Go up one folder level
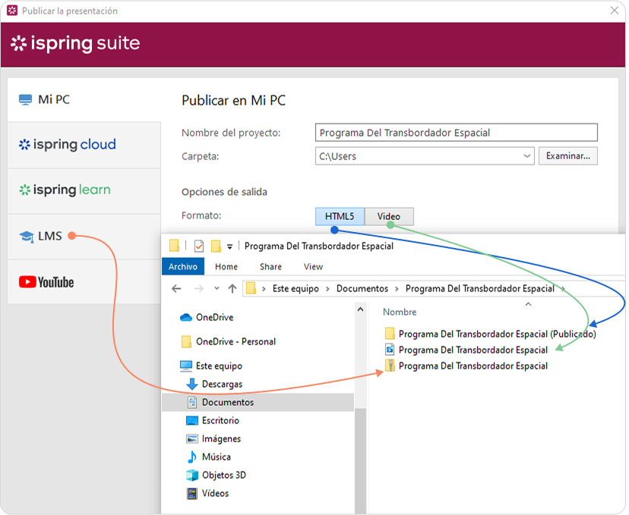 pos(232,289)
